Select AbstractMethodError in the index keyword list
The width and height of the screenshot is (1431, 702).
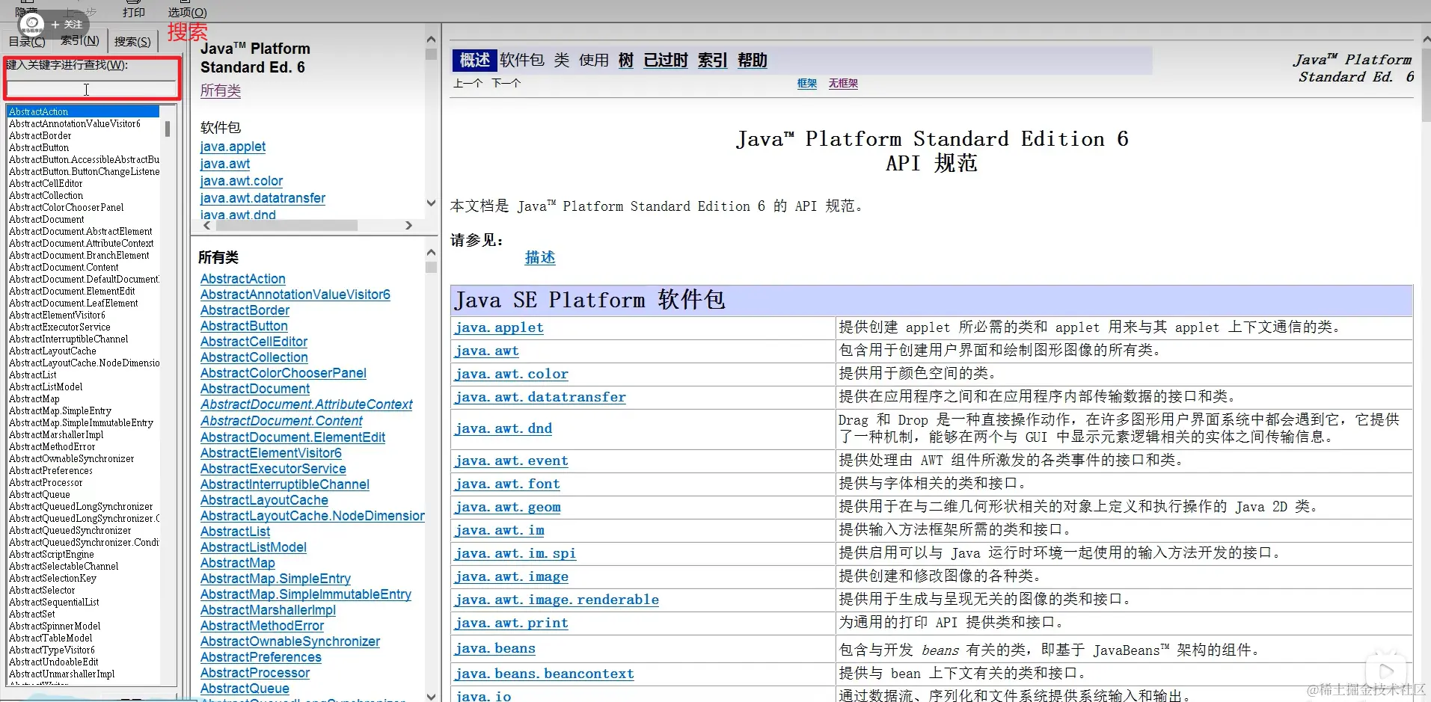coord(52,446)
